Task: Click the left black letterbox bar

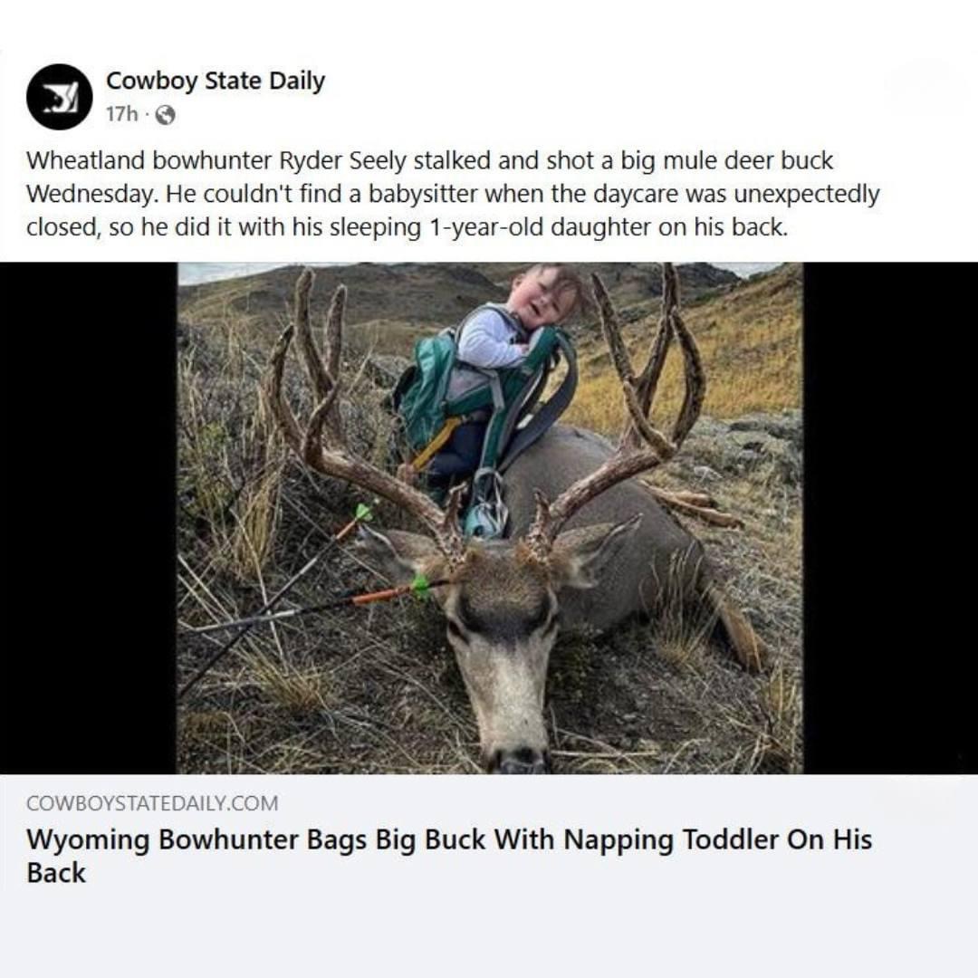Action: tap(89, 518)
